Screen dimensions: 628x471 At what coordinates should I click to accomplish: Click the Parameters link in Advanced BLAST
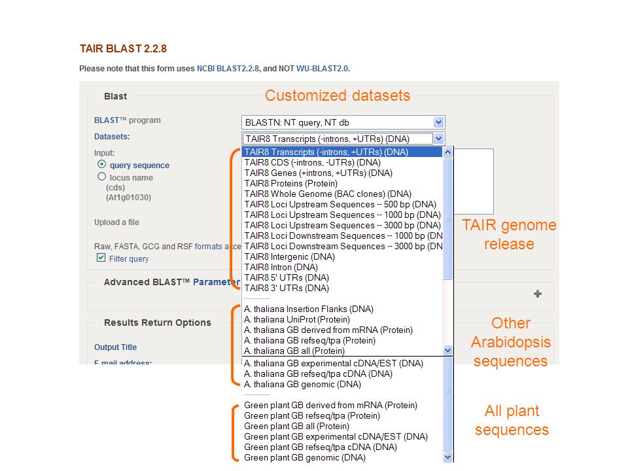217,282
